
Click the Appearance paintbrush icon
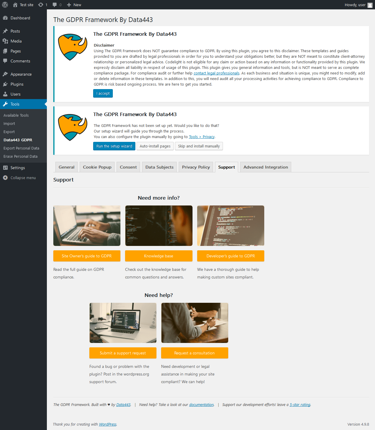pos(5,74)
